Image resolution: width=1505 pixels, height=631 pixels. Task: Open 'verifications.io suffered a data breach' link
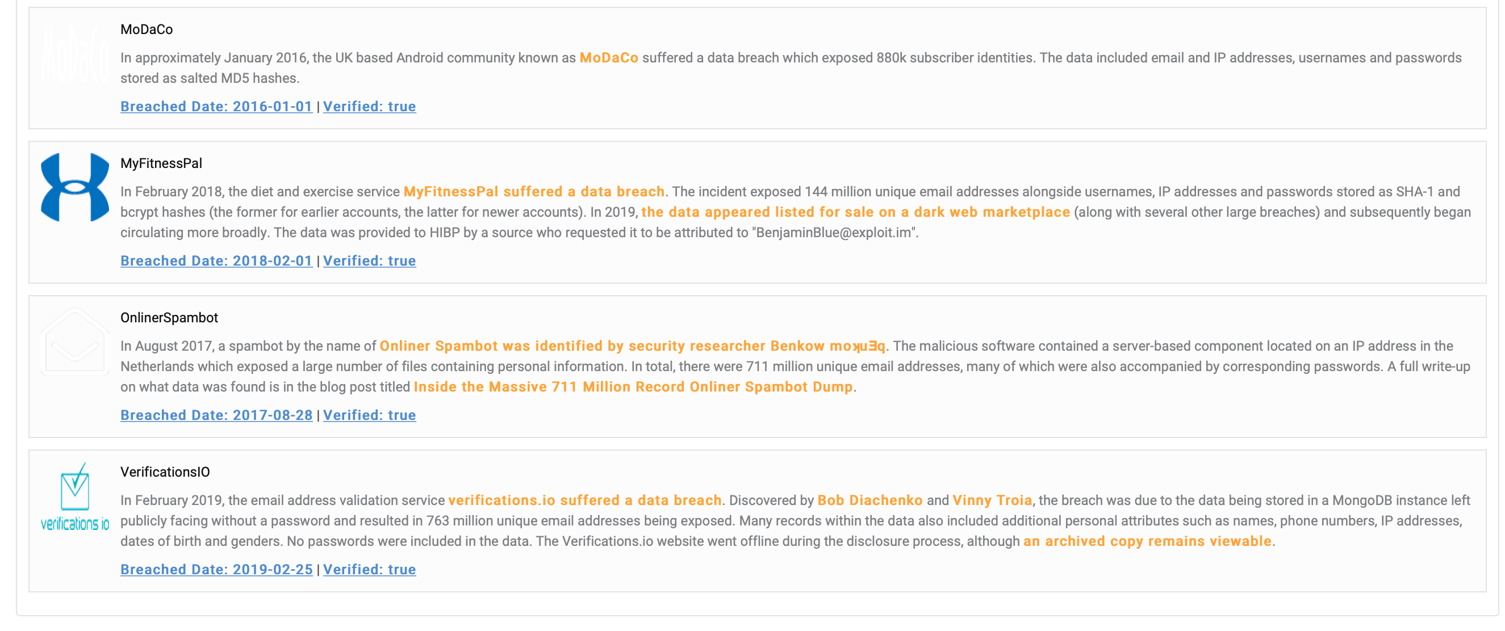coord(585,500)
